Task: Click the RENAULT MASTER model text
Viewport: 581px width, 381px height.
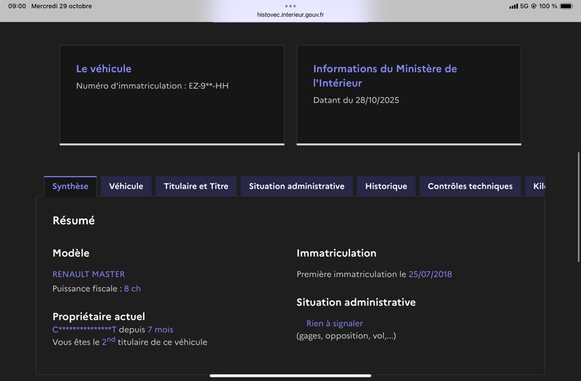Action: [89, 274]
